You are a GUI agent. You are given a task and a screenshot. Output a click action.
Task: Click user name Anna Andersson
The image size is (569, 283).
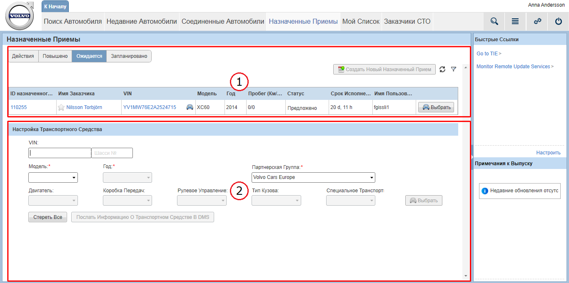(546, 5)
